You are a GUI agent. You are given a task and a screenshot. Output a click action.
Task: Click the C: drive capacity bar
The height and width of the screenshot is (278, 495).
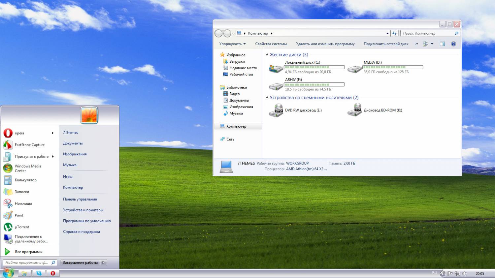(x=314, y=67)
